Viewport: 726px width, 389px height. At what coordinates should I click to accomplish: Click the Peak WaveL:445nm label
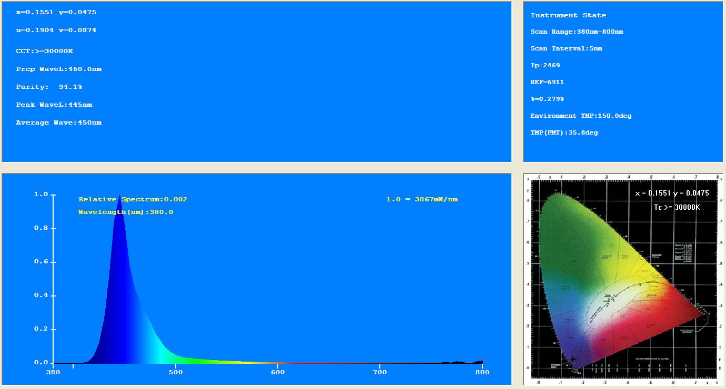(x=54, y=105)
